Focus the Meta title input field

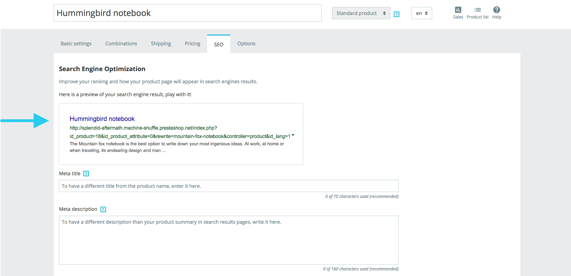[x=229, y=186]
